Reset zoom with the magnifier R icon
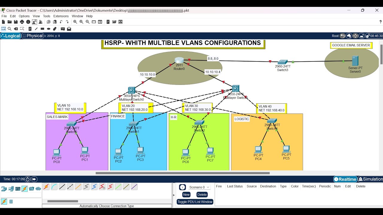Screen dimensions: 383x215 coord(81,22)
